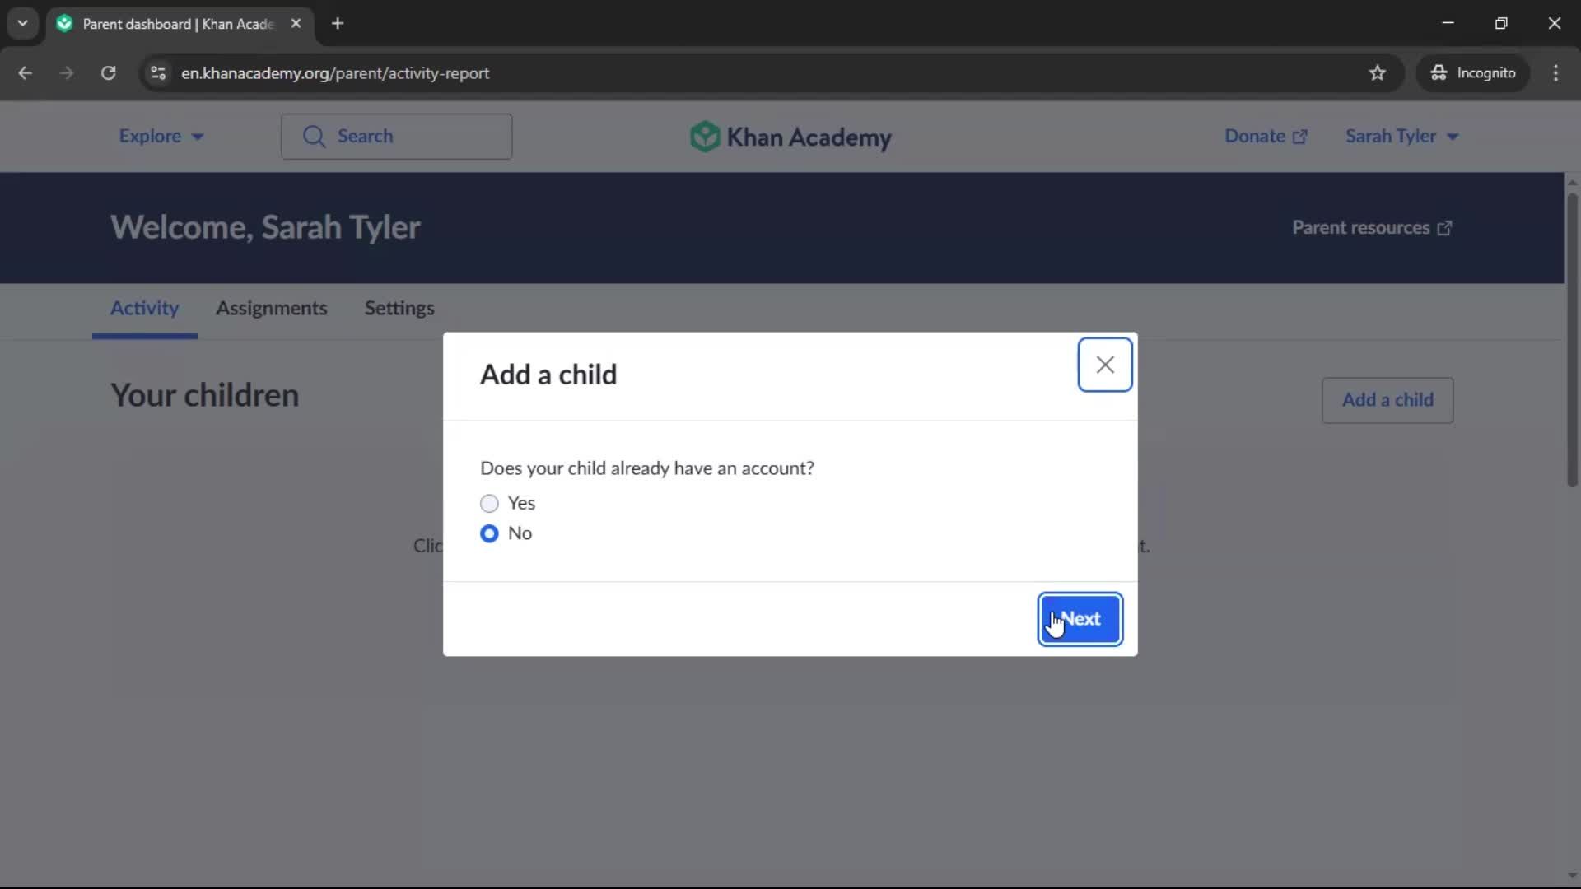Bookmark this page with star icon
Viewport: 1581px width, 889px height.
pos(1377,73)
